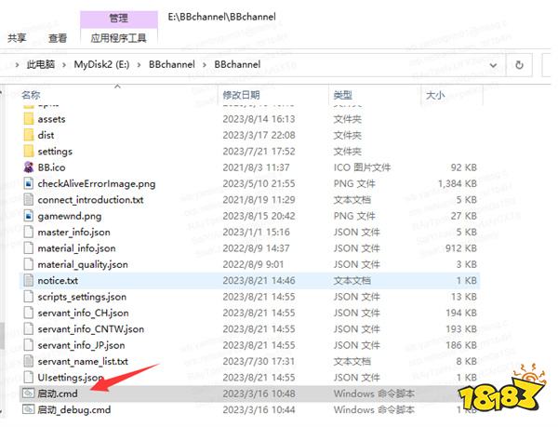The height and width of the screenshot is (427, 558).
Task: Select the dist folder icon
Action: 28,135
